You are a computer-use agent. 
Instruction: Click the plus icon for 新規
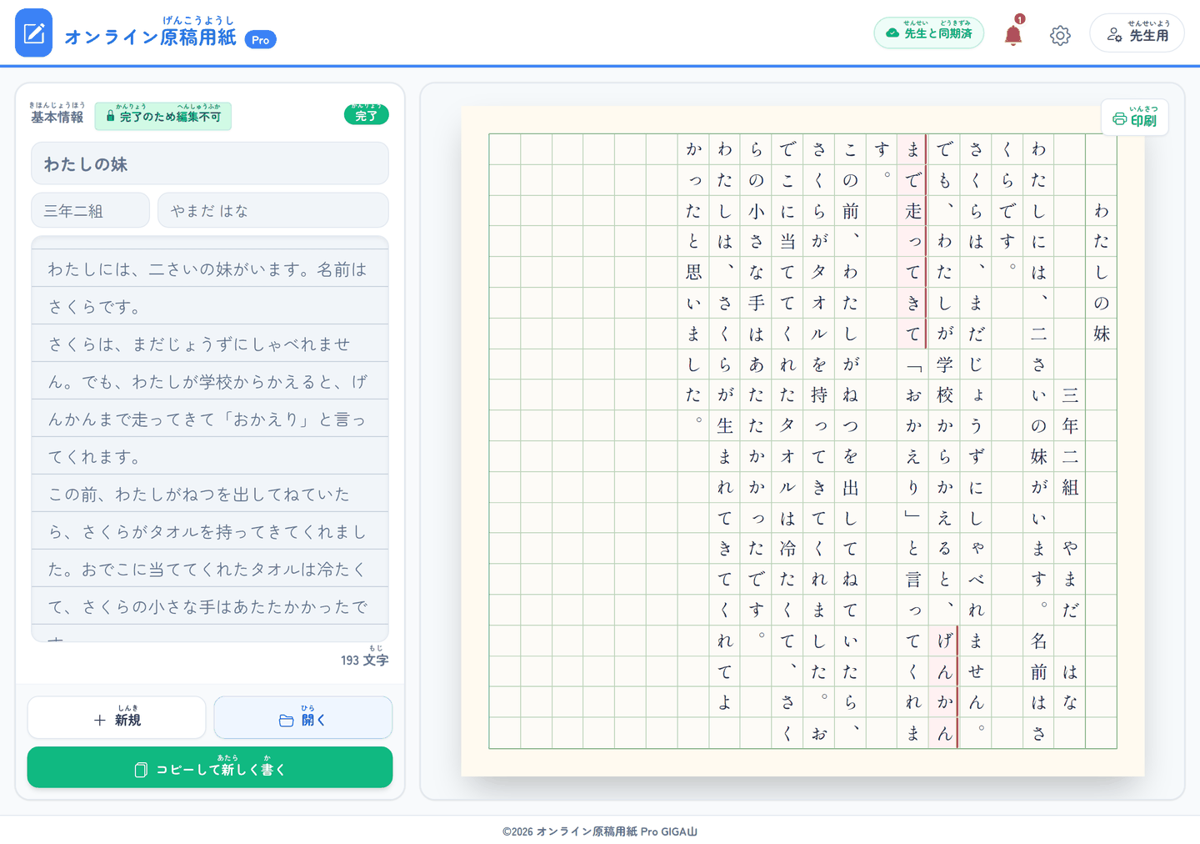pos(100,720)
